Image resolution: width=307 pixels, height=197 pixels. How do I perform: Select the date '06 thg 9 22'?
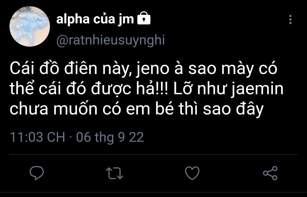click(x=110, y=137)
